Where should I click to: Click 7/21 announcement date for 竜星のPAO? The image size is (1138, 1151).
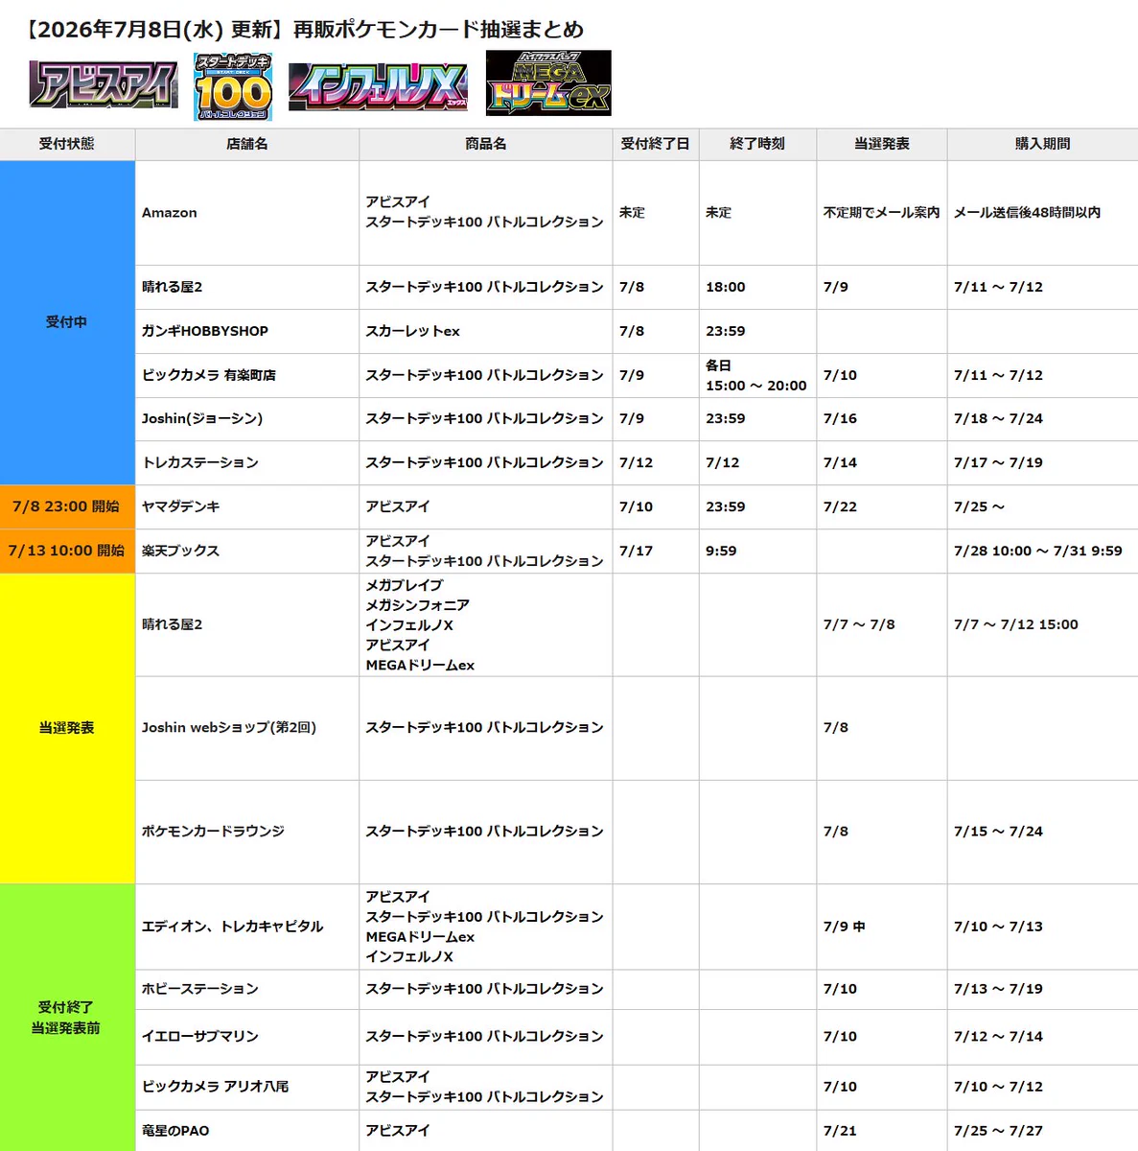tap(841, 1131)
